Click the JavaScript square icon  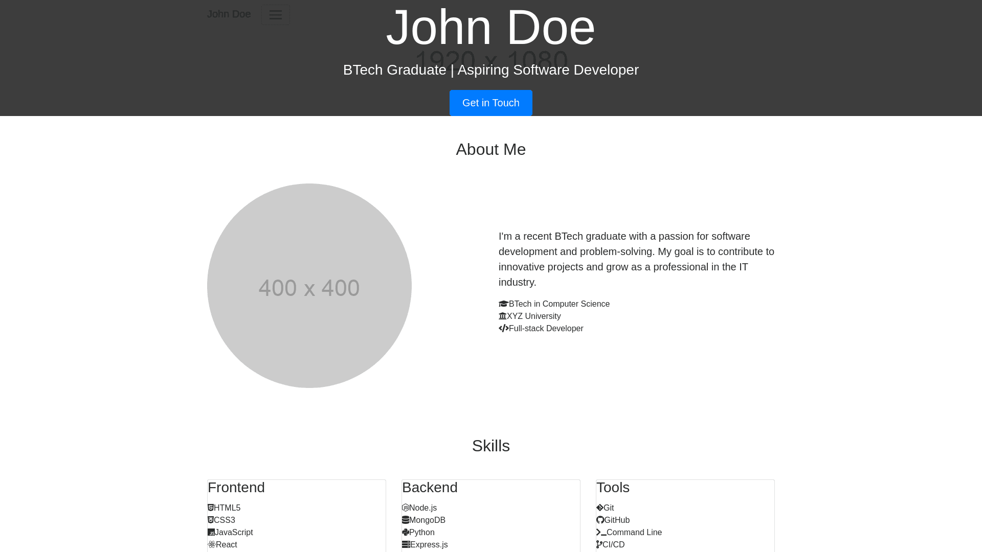(211, 533)
